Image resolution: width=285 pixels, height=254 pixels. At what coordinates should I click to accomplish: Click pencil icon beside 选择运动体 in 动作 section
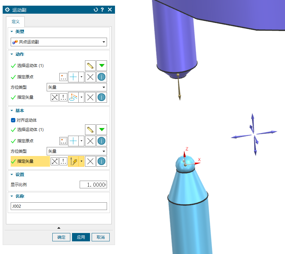pyautogui.click(x=90, y=66)
